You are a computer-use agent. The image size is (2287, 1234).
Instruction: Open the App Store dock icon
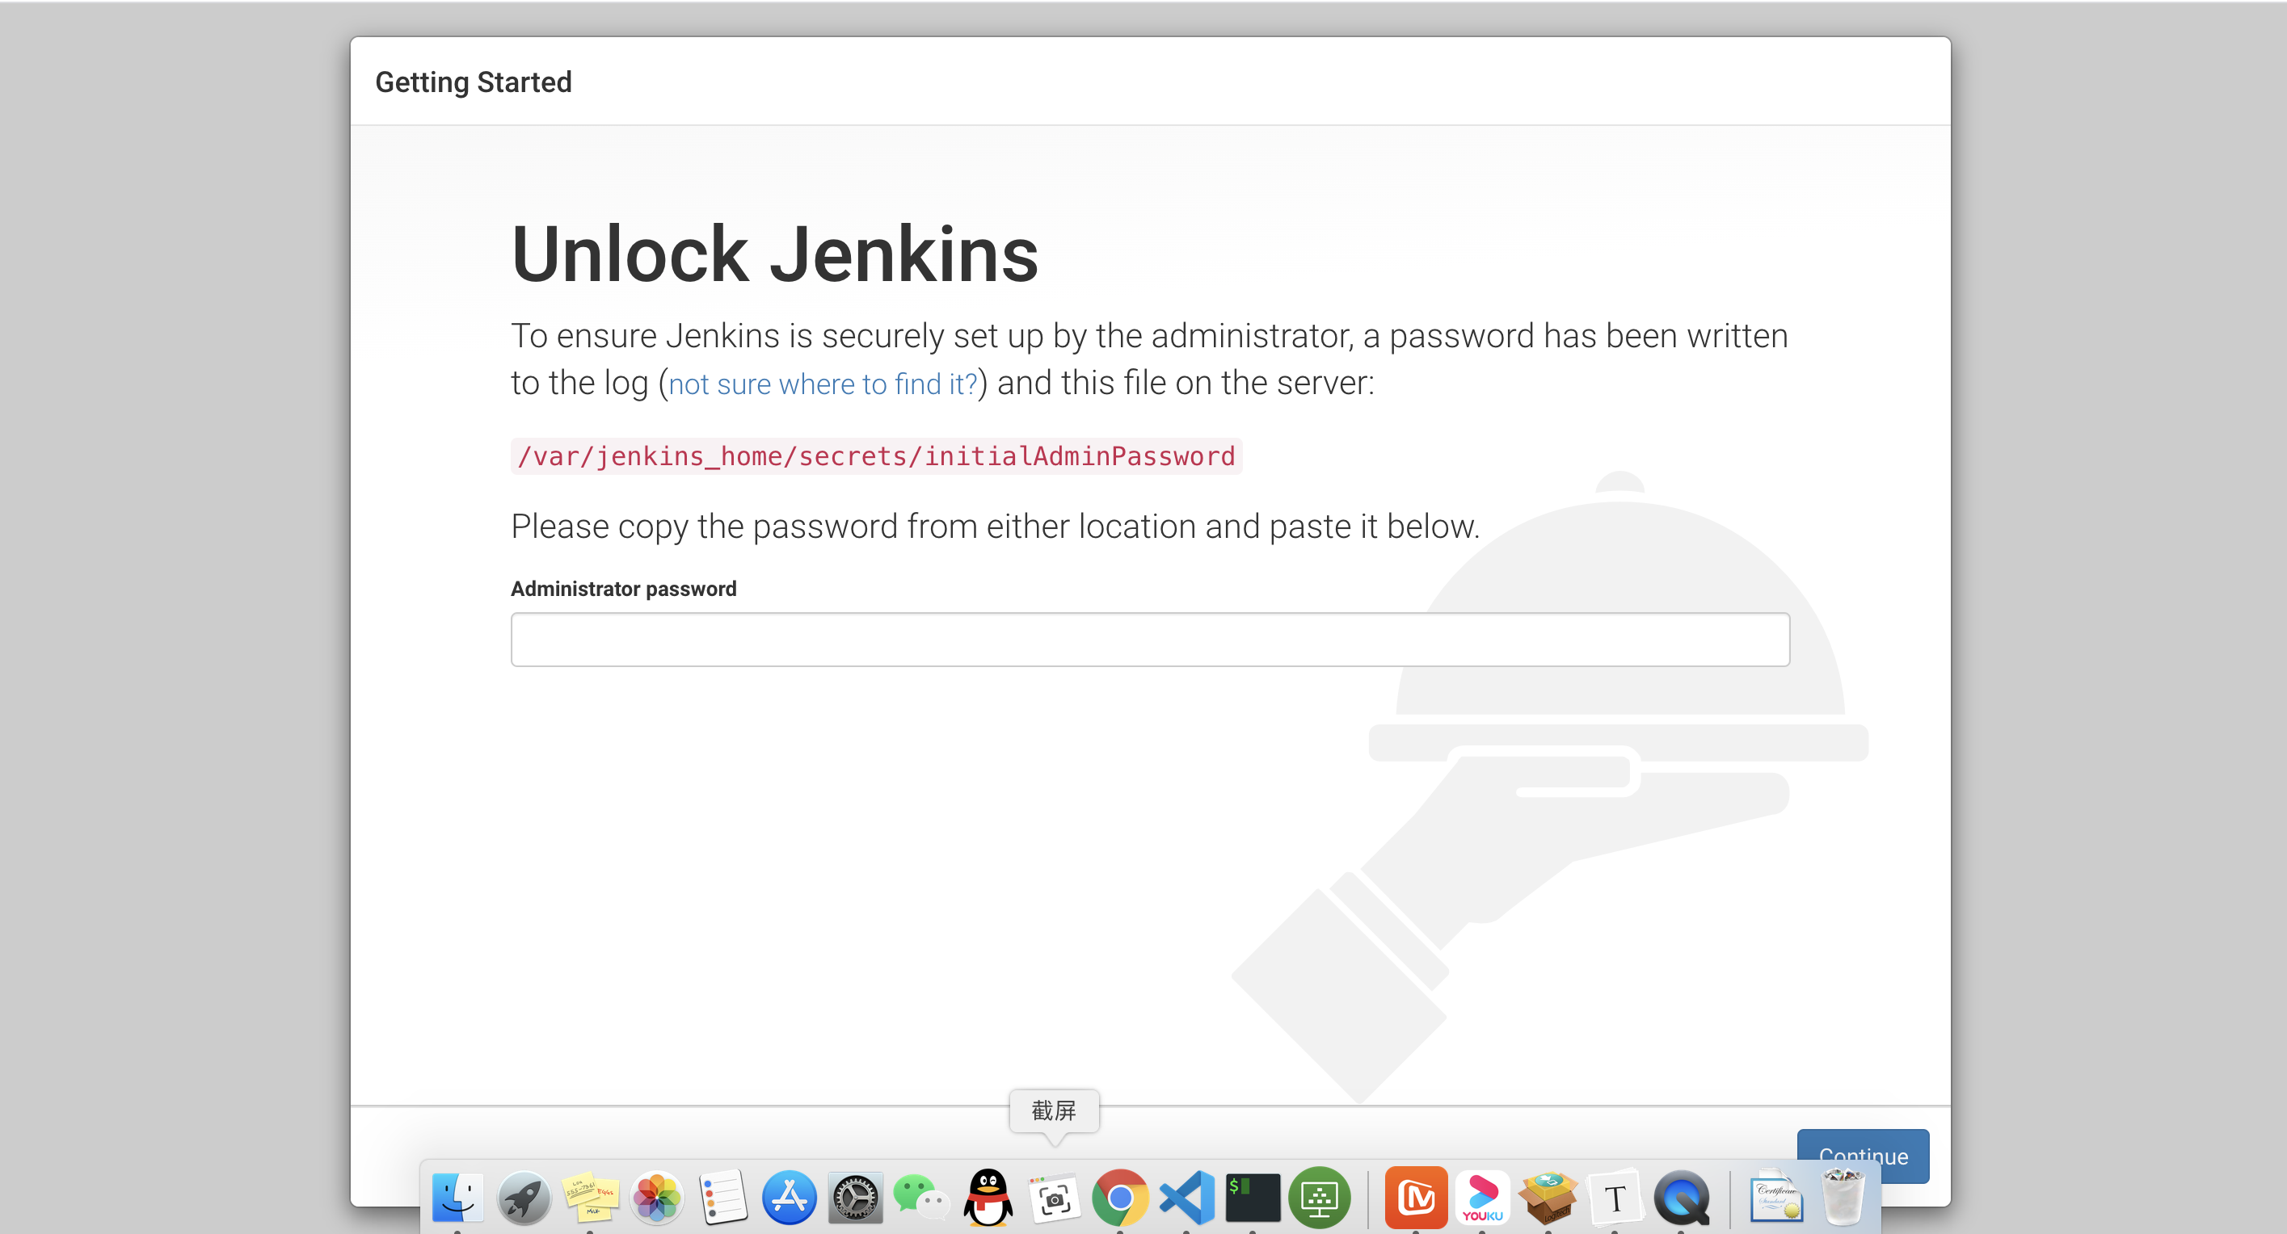point(790,1197)
